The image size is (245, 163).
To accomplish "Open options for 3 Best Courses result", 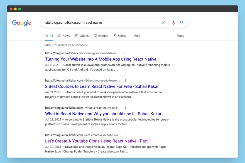I will 126,81.
